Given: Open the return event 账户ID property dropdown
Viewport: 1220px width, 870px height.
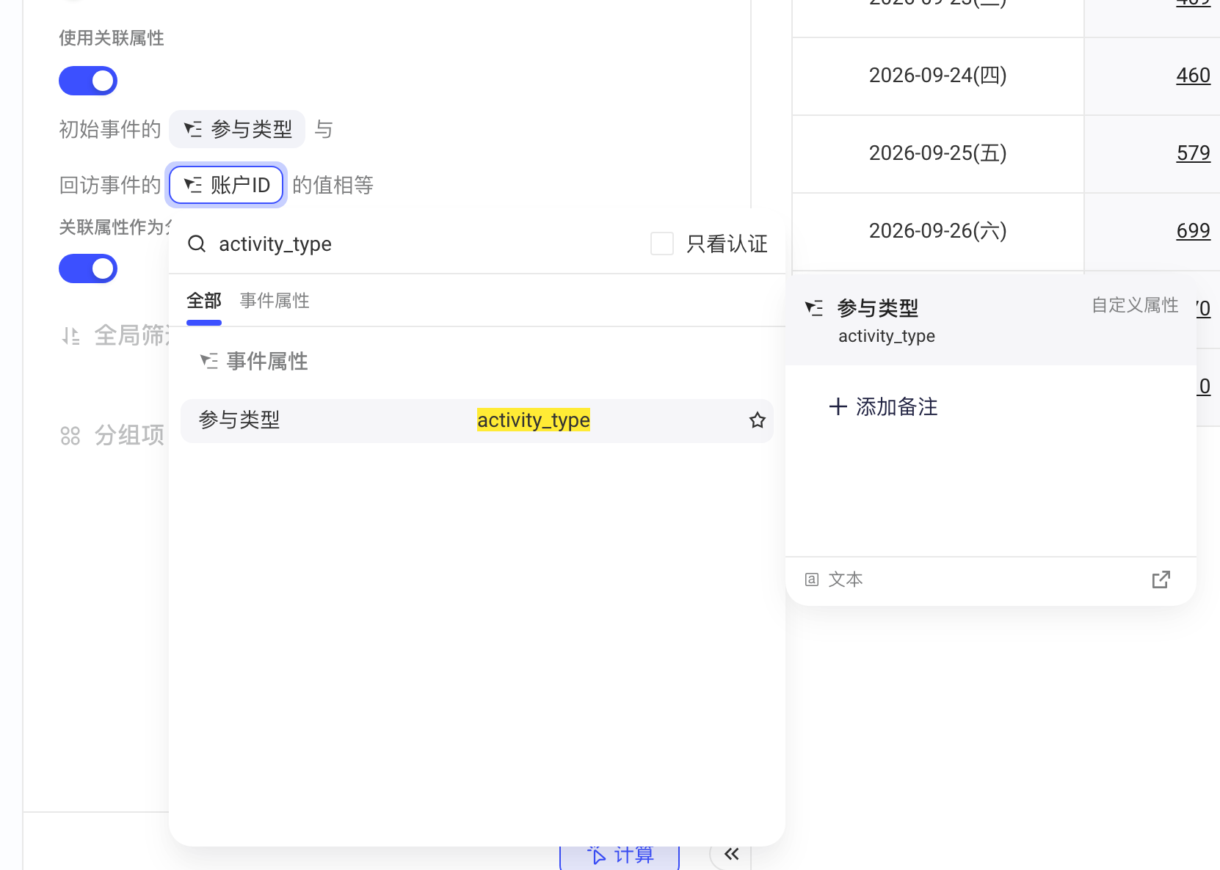Looking at the screenshot, I should click(x=226, y=185).
